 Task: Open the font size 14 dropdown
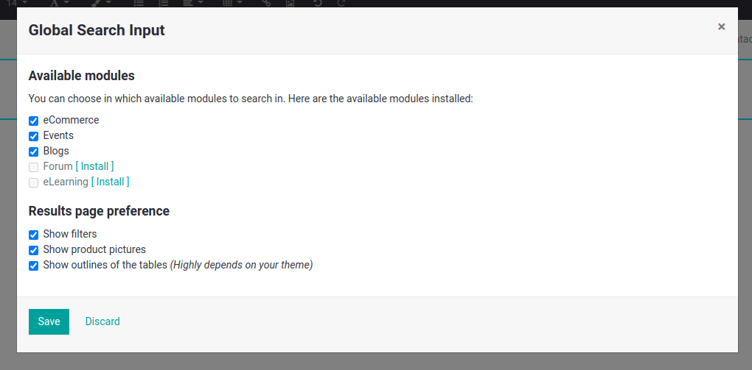point(17,2)
